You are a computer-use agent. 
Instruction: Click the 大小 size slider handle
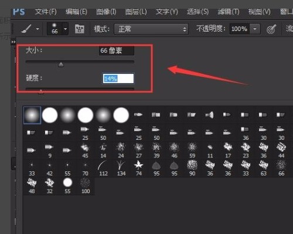61,64
